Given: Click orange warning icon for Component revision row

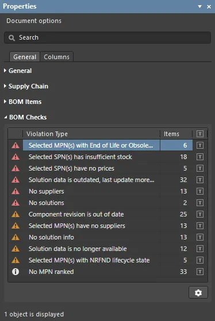Looking at the screenshot, I should (x=16, y=214).
